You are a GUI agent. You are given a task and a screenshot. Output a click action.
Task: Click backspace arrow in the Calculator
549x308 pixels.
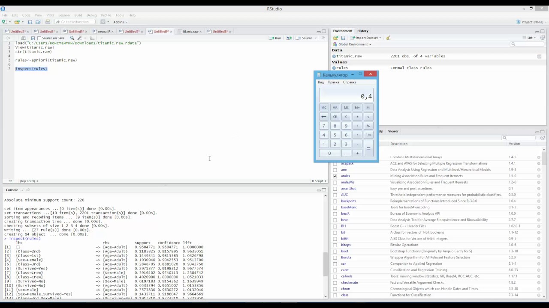click(324, 117)
